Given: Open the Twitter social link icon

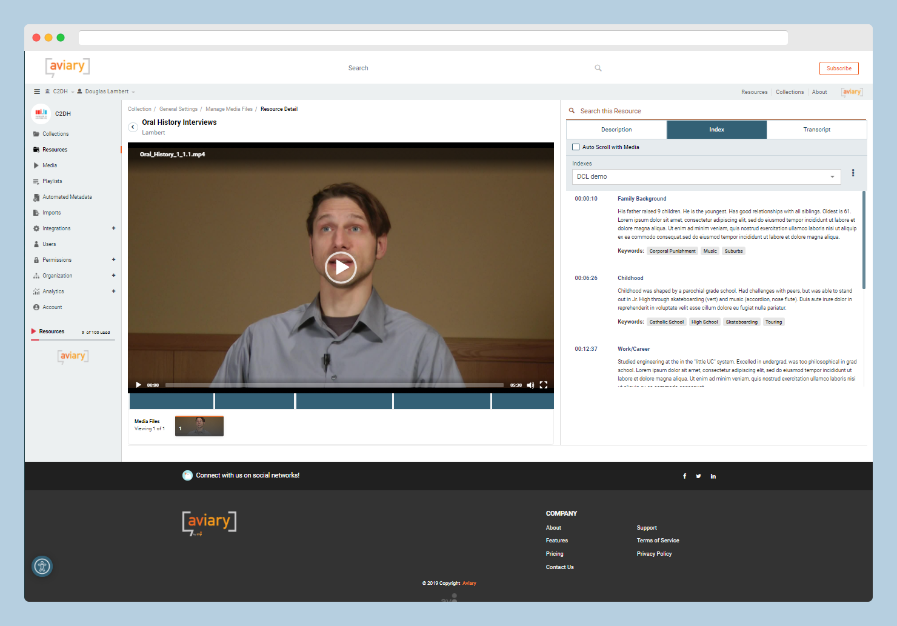Looking at the screenshot, I should click(699, 476).
